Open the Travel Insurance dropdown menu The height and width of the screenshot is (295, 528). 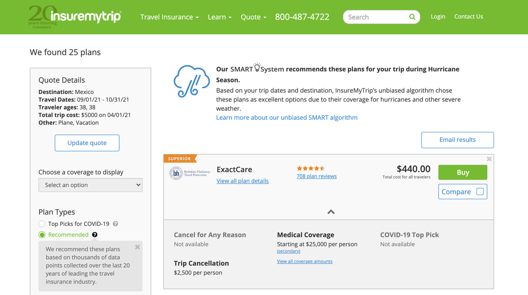[x=169, y=17]
